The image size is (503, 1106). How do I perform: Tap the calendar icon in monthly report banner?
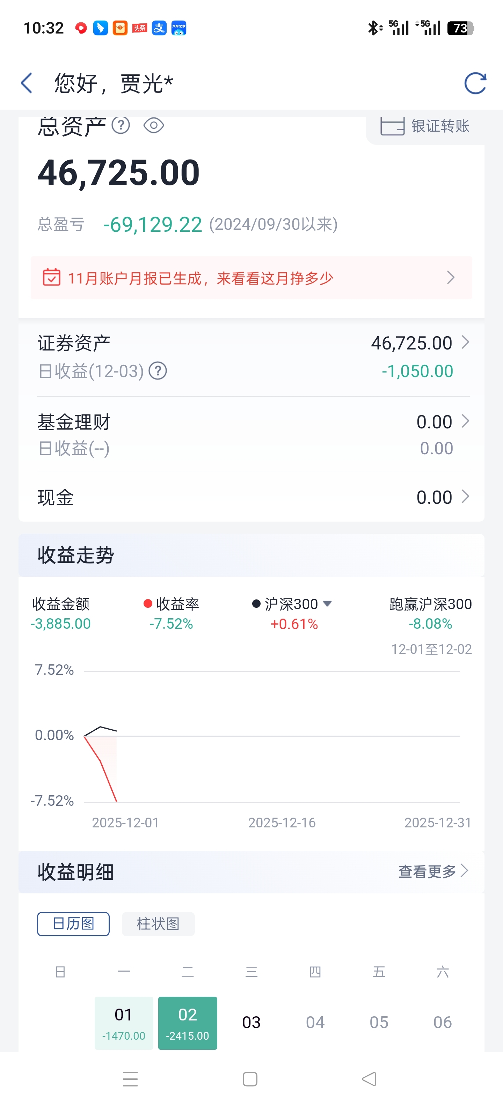pos(52,277)
